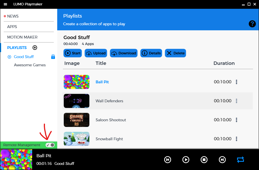Close the LUMO Playmaker window
The image size is (259, 170).
click(x=255, y=4)
